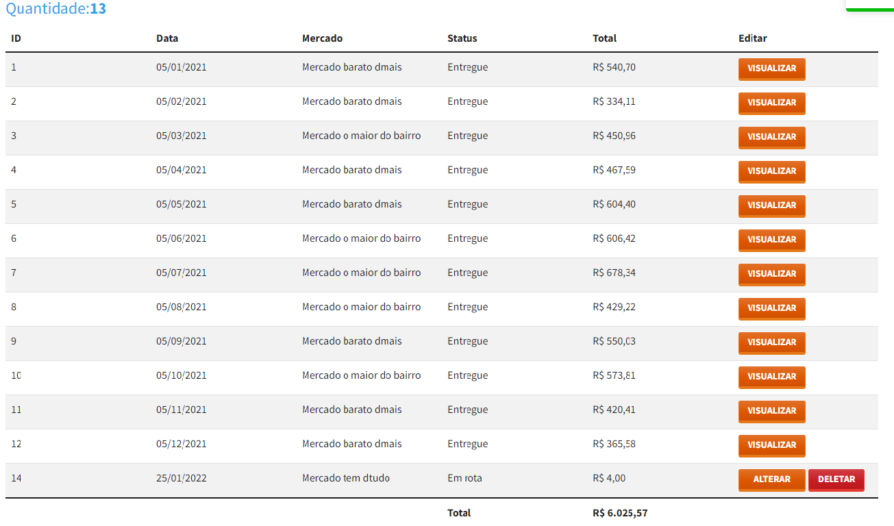
Task: Click Em rota status cell
Action: (464, 478)
